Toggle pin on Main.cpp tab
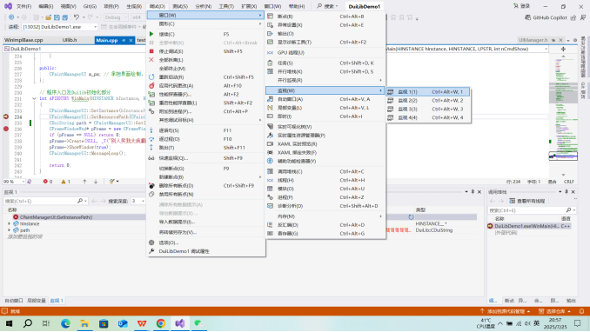The height and width of the screenshot is (332, 590). click(x=124, y=40)
